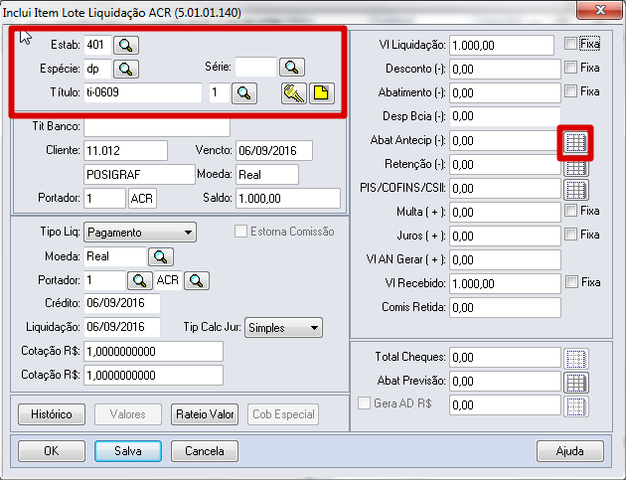Tick the Fixa checkbox for Multa
This screenshot has width=626, height=480.
coord(571,210)
